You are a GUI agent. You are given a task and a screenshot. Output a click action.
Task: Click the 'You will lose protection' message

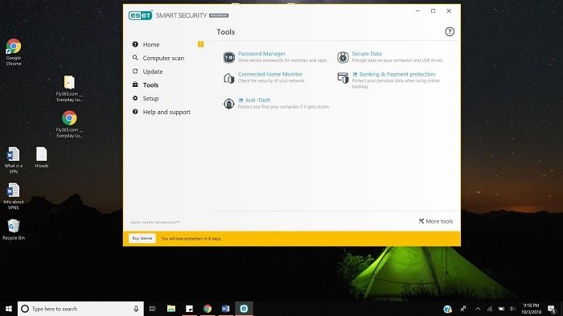tap(191, 239)
